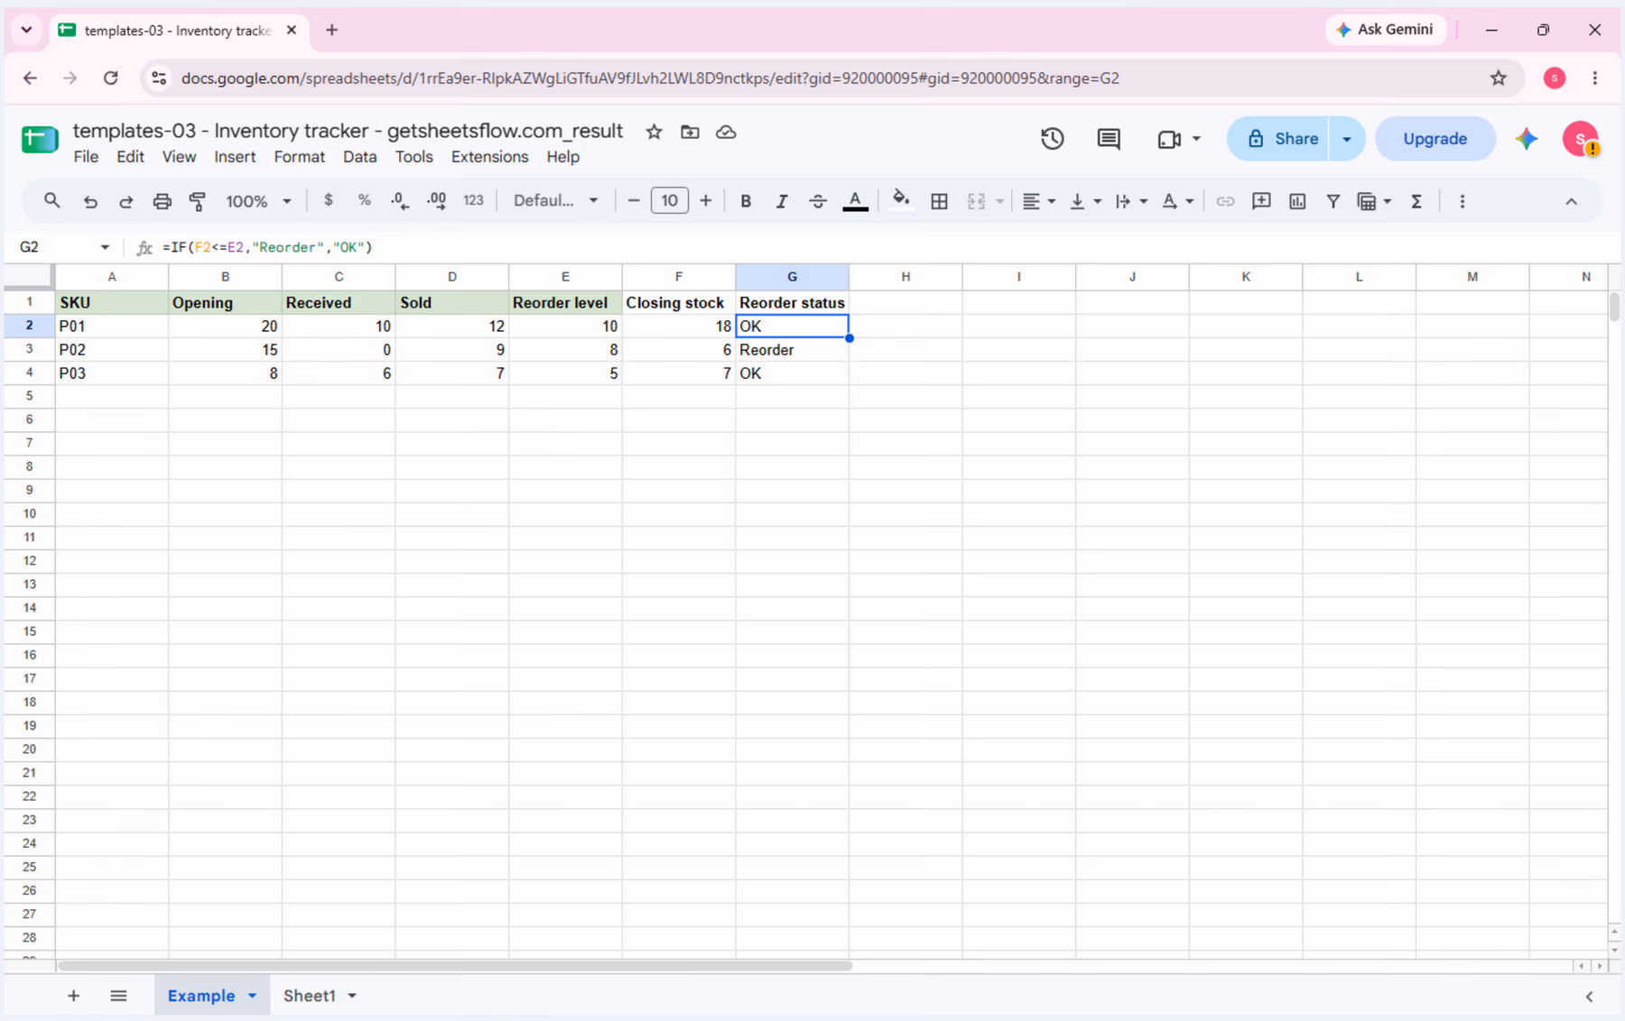Insert a link

click(x=1225, y=201)
